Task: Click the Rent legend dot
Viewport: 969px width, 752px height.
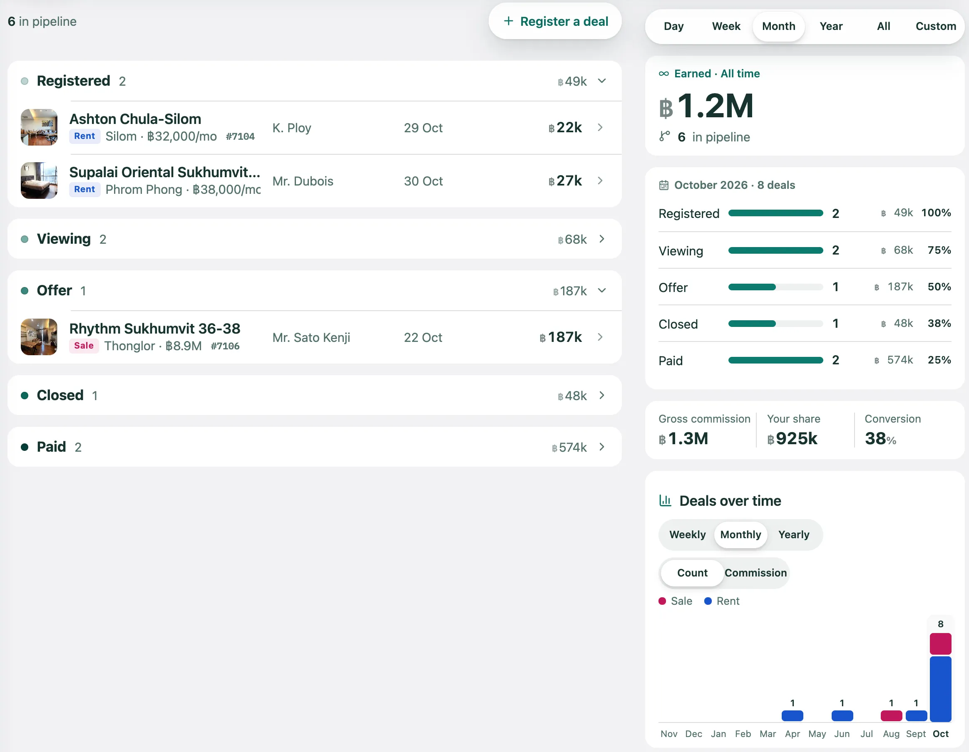Action: 708,601
